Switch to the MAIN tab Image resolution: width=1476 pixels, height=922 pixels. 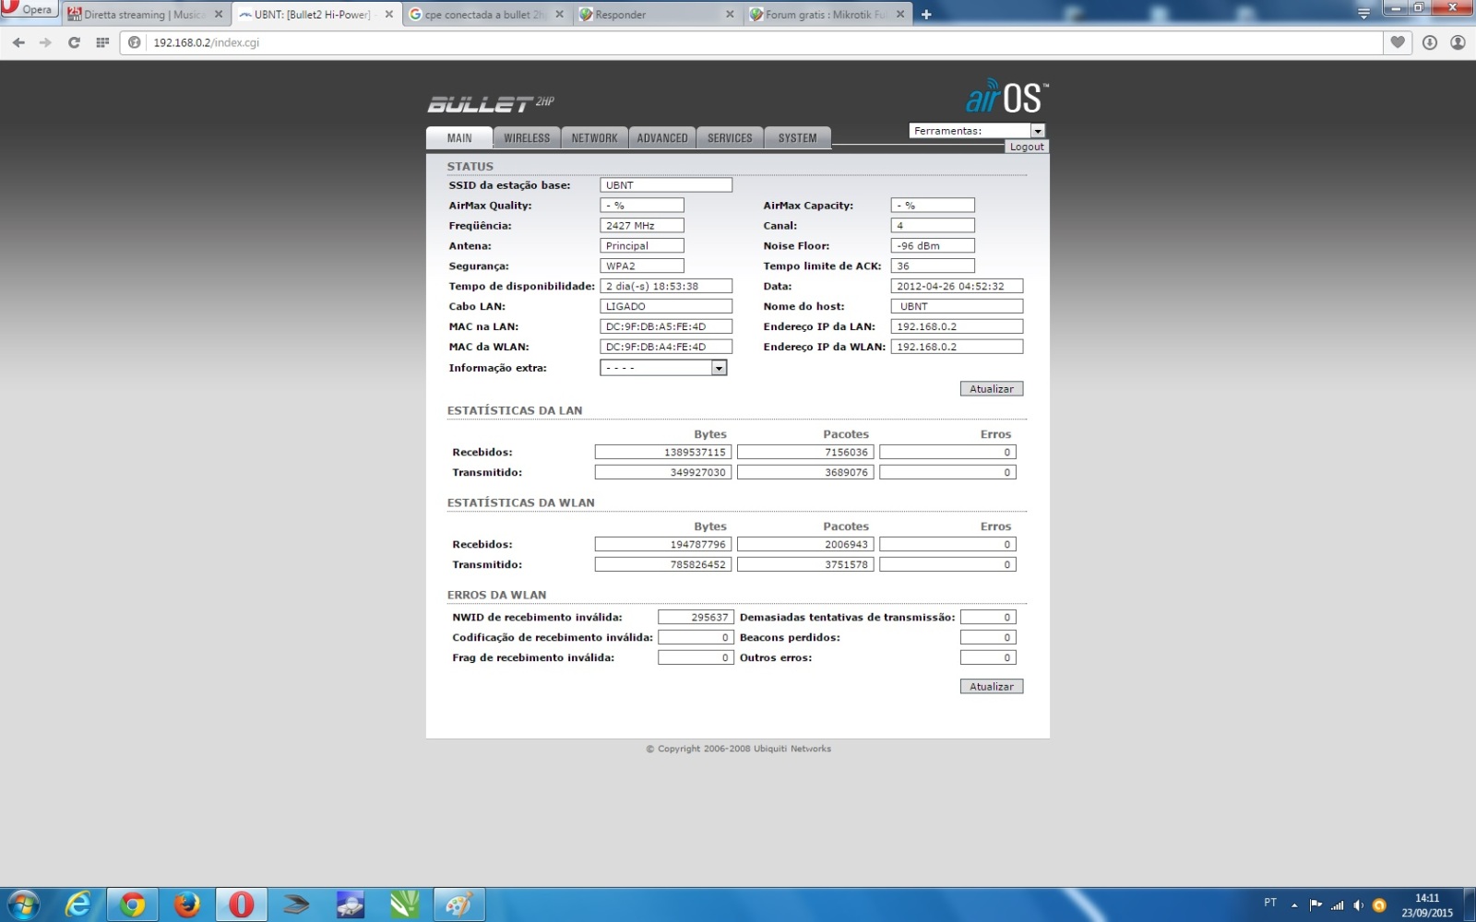pos(459,138)
